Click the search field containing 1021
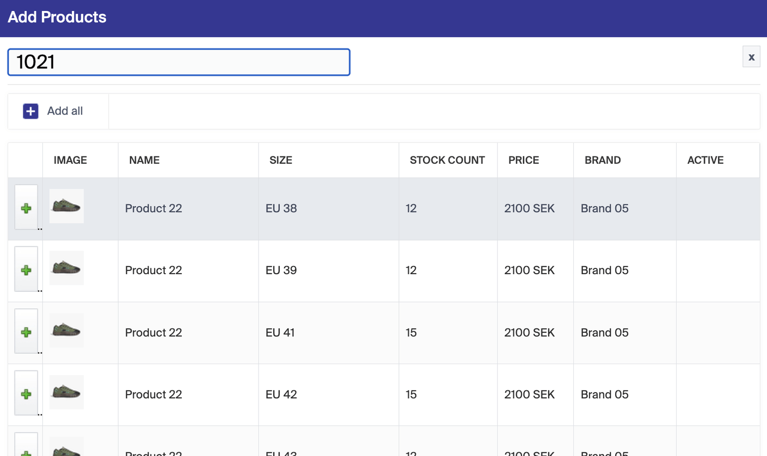767x456 pixels. coord(179,62)
